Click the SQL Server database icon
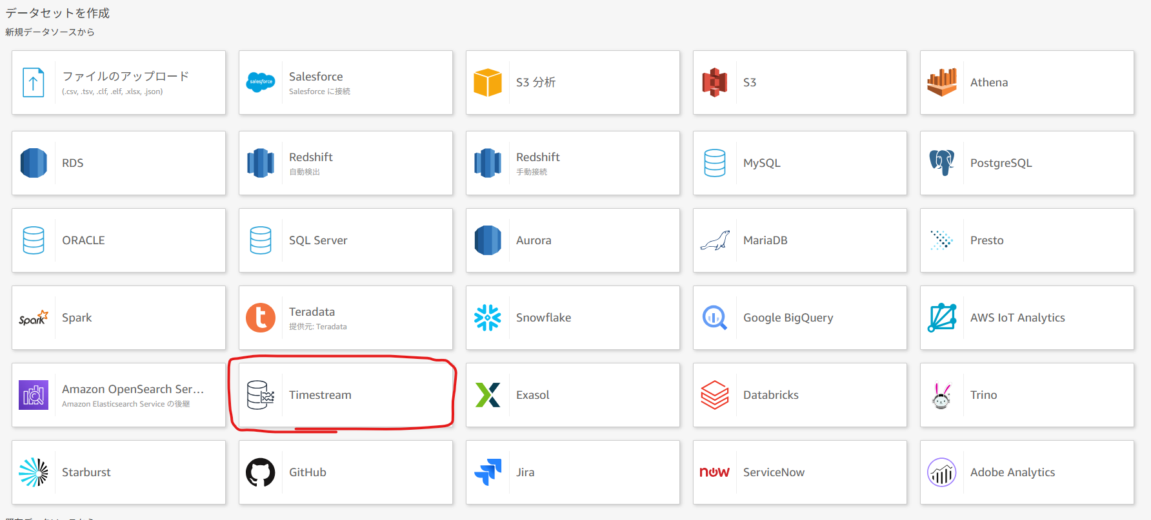The image size is (1151, 520). tap(261, 240)
